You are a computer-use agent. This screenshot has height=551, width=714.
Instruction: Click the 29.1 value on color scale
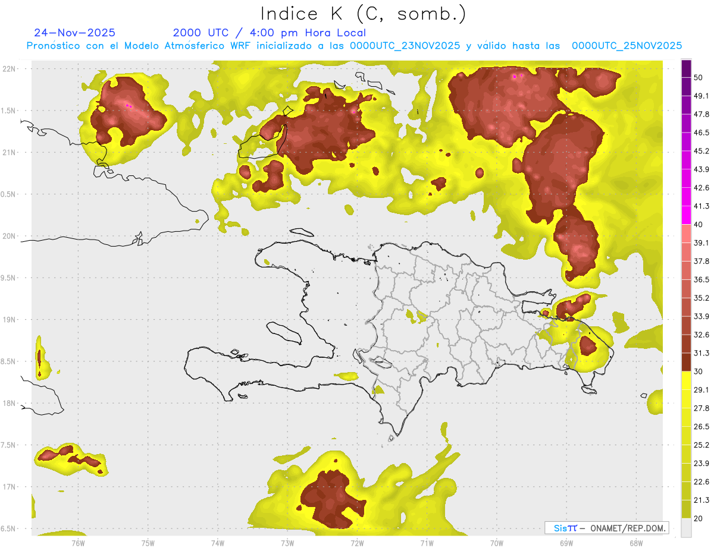click(702, 390)
